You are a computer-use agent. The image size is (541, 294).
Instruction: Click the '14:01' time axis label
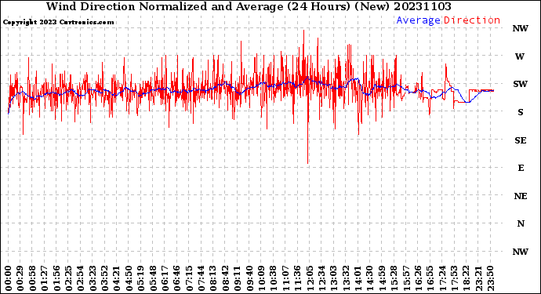358,278
